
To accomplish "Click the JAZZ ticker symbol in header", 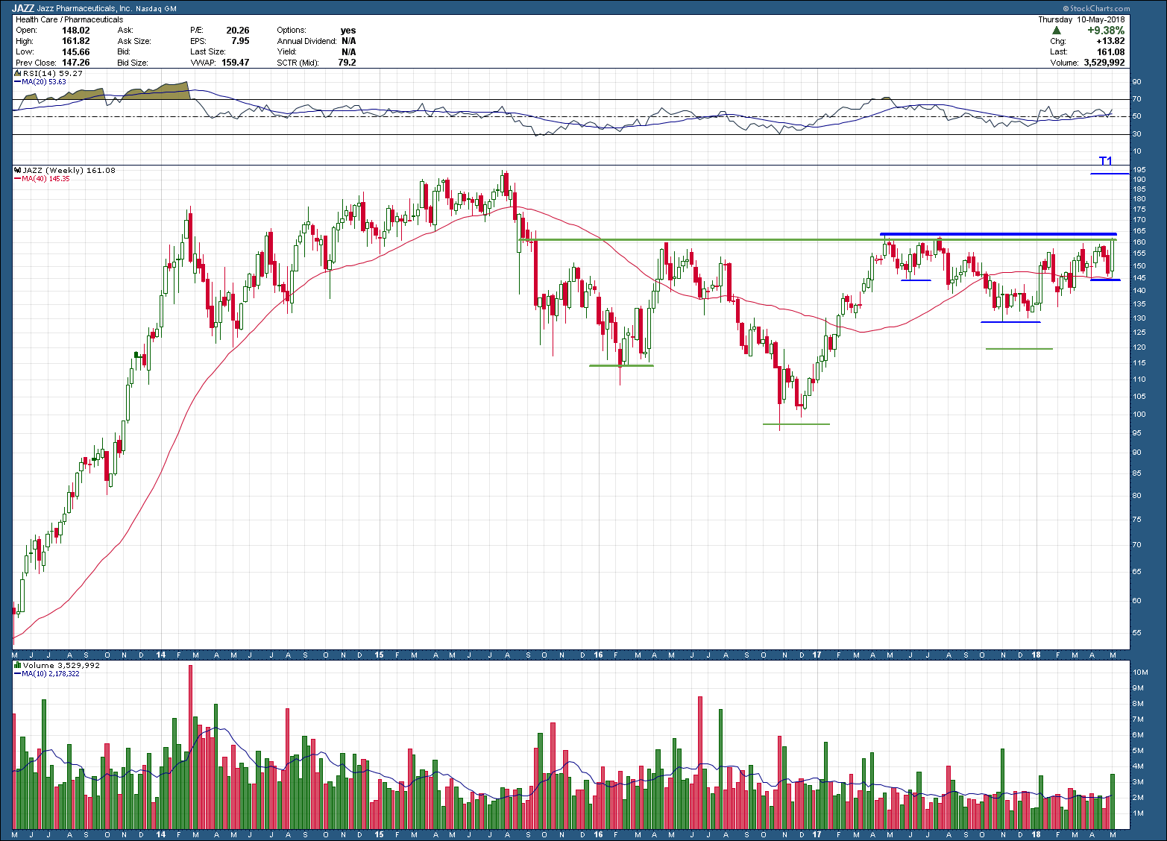I will (23, 8).
